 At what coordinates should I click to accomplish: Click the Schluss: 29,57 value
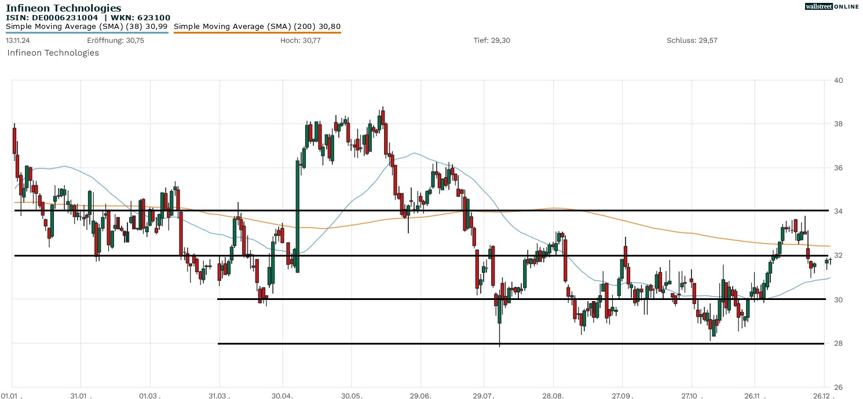[x=692, y=41]
